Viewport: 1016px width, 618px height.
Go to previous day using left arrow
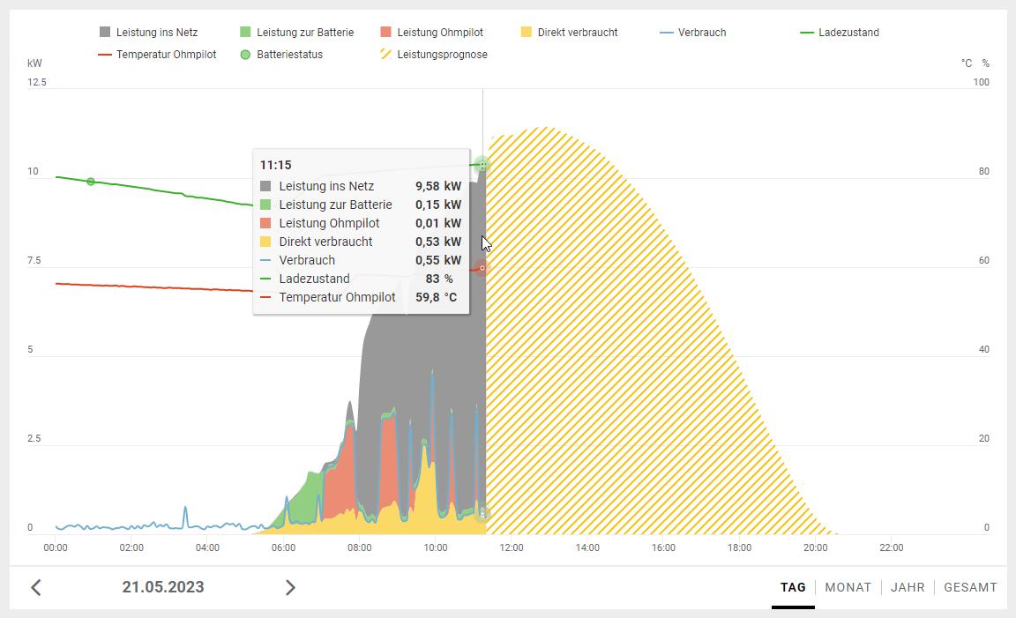(36, 587)
